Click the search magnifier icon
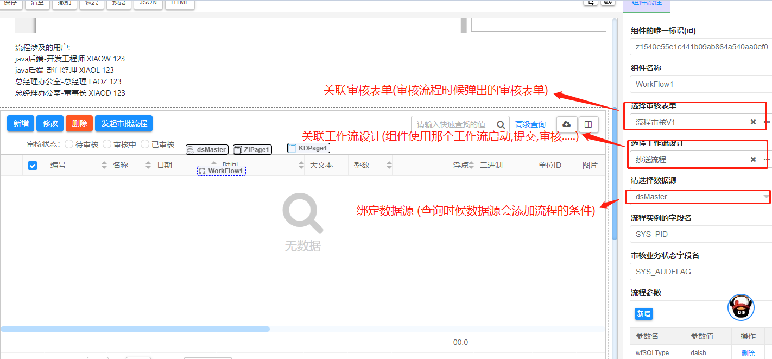The width and height of the screenshot is (772, 359). (502, 124)
